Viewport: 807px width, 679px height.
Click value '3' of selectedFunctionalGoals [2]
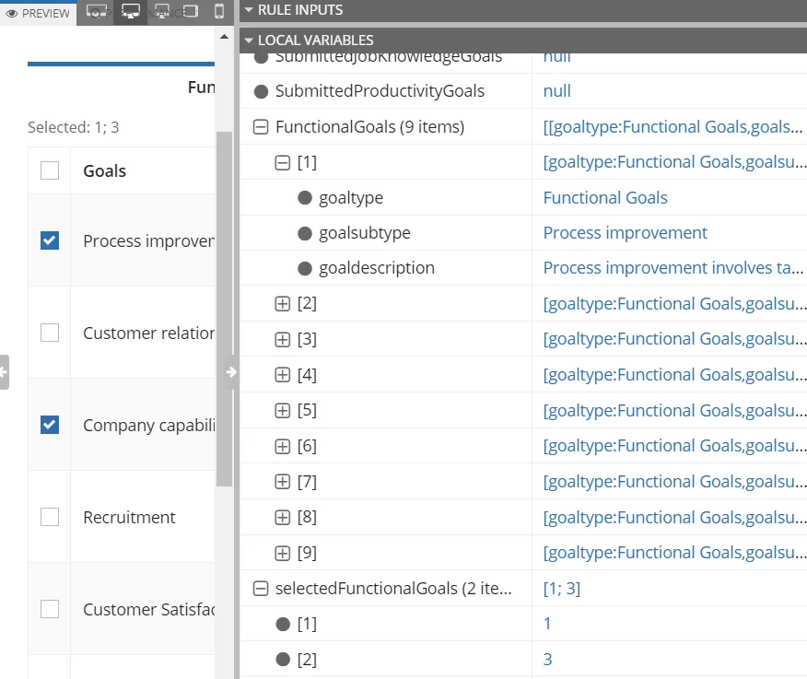point(547,659)
